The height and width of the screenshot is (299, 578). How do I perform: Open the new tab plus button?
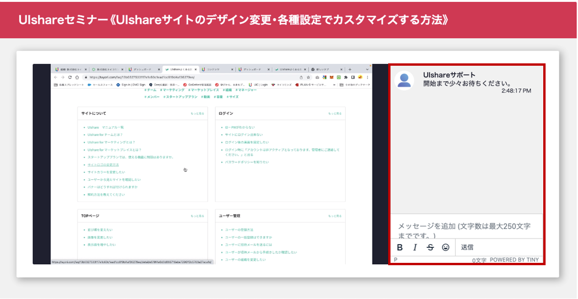point(350,69)
